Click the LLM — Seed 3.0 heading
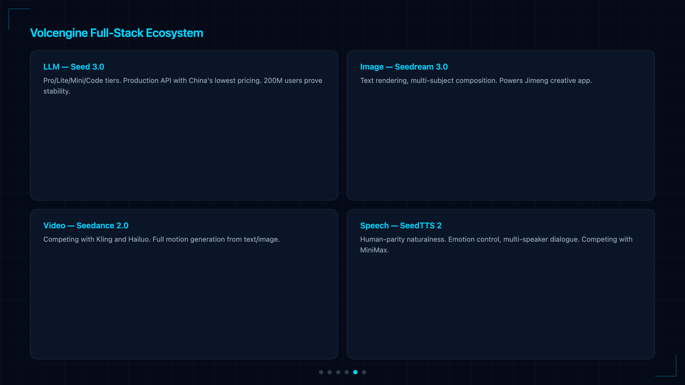 [x=74, y=67]
